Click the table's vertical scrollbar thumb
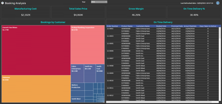Image resolution: width=222 pixels, height=104 pixels. pyautogui.click(x=220, y=33)
